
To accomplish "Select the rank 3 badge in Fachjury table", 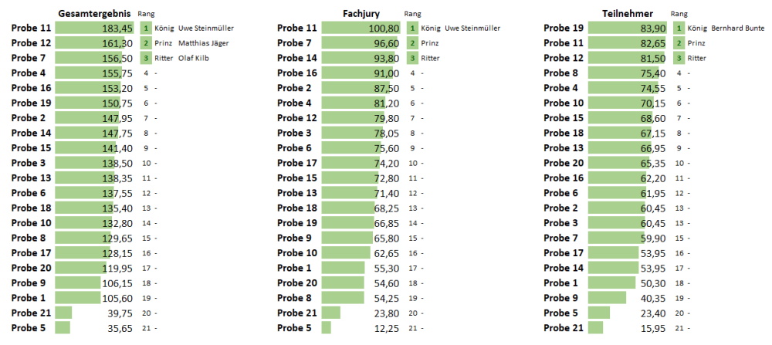I will pos(411,58).
